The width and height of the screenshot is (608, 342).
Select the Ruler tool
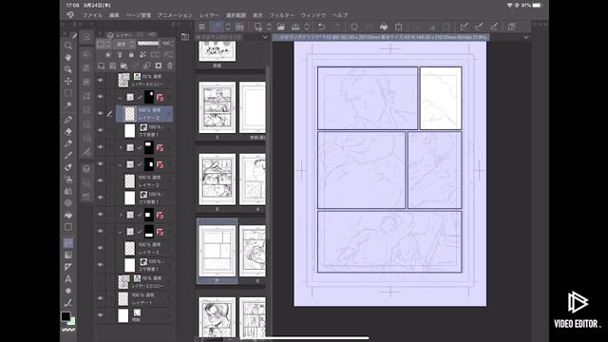pos(68,267)
